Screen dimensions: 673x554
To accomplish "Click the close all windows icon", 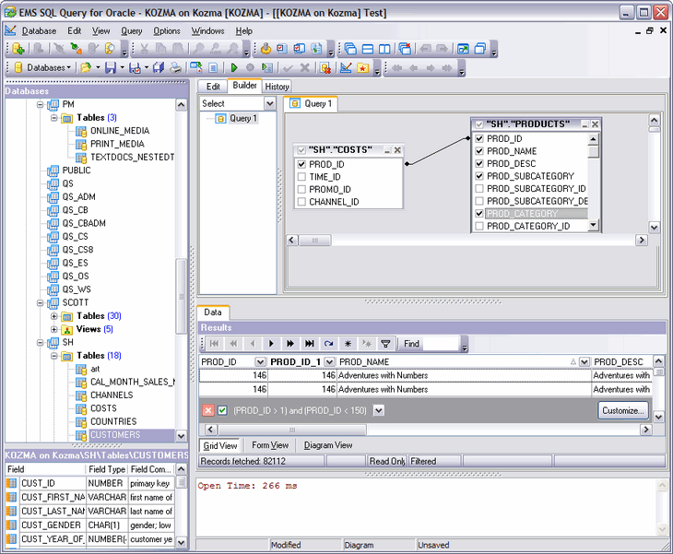I will [x=405, y=49].
